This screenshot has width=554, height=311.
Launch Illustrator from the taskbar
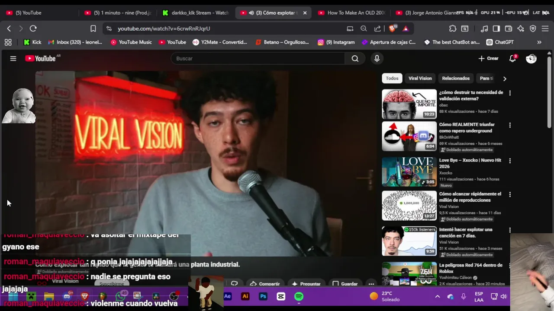point(245,296)
